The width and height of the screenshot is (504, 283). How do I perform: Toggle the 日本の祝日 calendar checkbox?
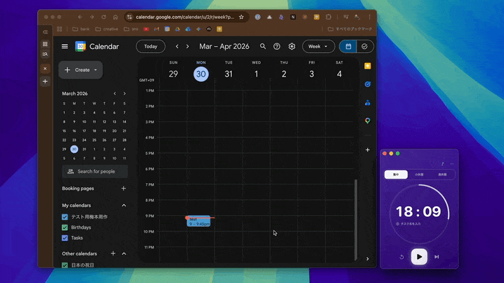65,265
